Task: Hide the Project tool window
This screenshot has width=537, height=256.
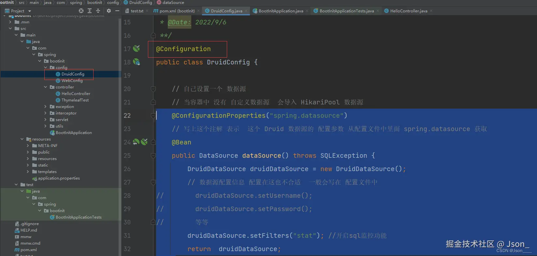Action: coord(117,11)
